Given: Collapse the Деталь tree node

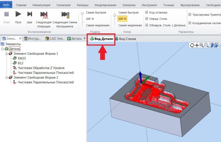Looking at the screenshot, I should tap(3, 49).
